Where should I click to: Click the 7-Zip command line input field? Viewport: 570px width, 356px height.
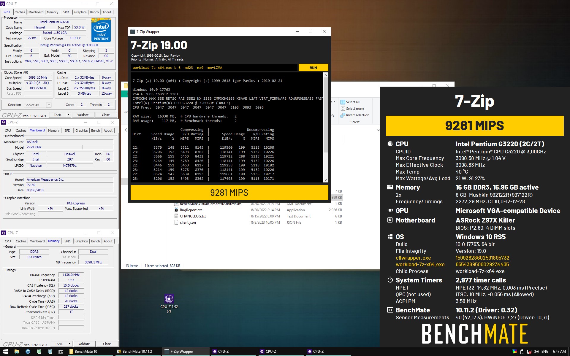click(214, 68)
